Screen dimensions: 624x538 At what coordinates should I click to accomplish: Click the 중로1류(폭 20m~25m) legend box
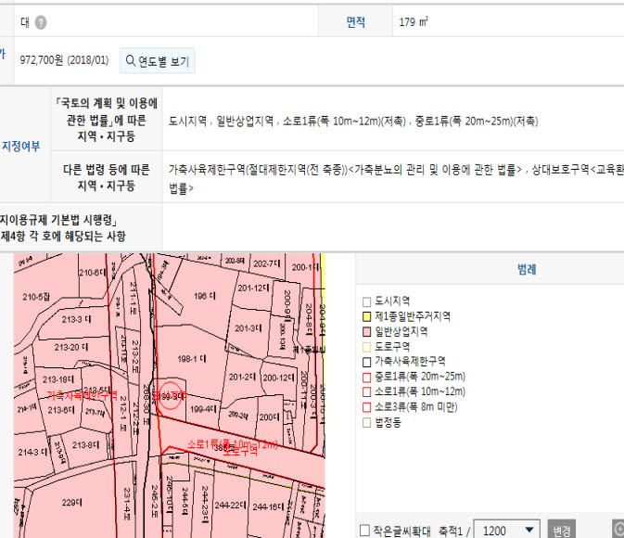(367, 376)
